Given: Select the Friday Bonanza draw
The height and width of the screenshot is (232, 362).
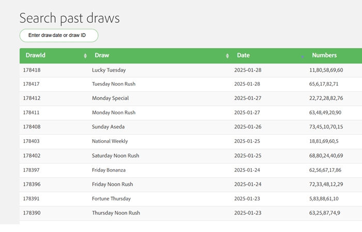Looking at the screenshot, I should tap(109, 170).
